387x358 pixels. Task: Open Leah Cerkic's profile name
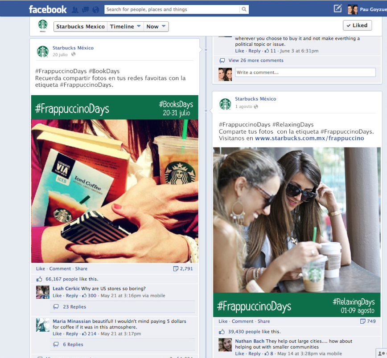pos(66,289)
